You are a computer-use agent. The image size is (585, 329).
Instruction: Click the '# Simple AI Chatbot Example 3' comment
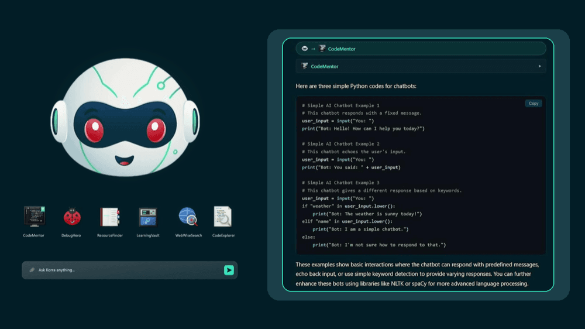(x=340, y=183)
